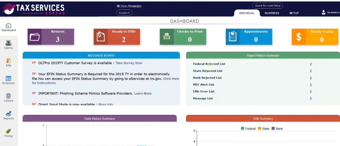Click the Efile Error List label
The height and width of the screenshot is (146, 340).
click(x=204, y=91)
